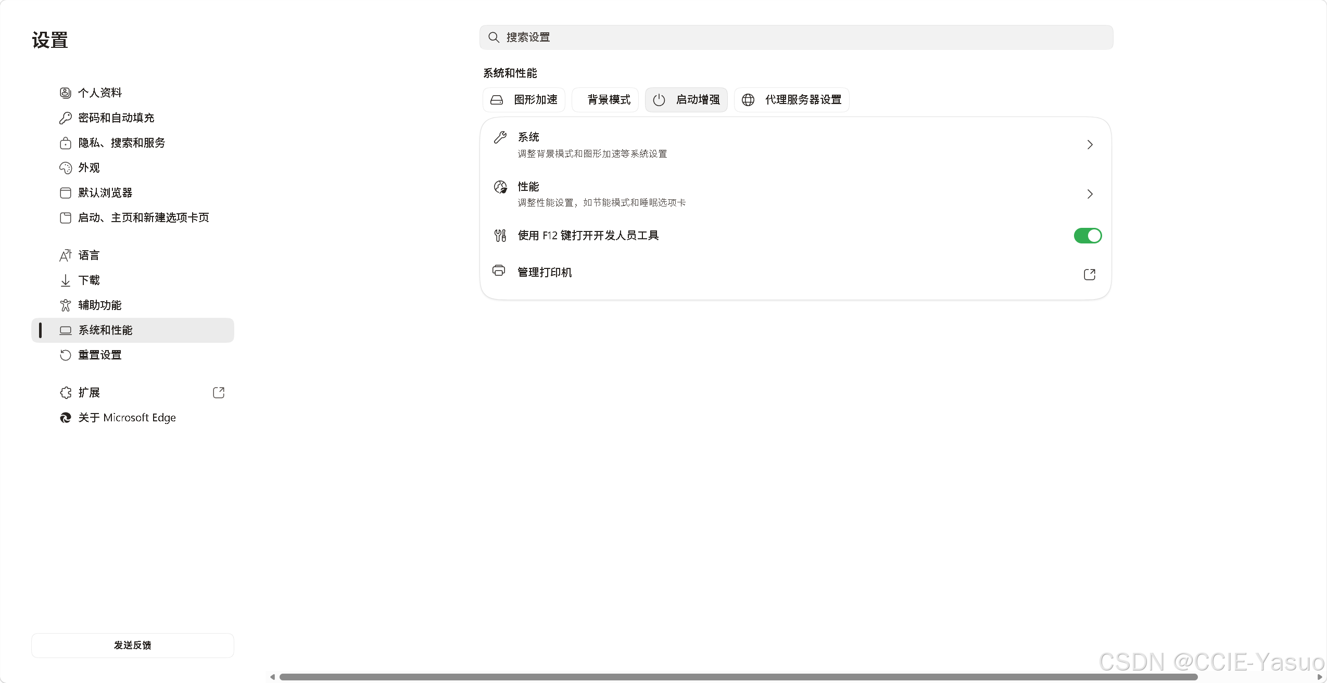Click the open-external icon for 管理打印机

[x=1090, y=275]
